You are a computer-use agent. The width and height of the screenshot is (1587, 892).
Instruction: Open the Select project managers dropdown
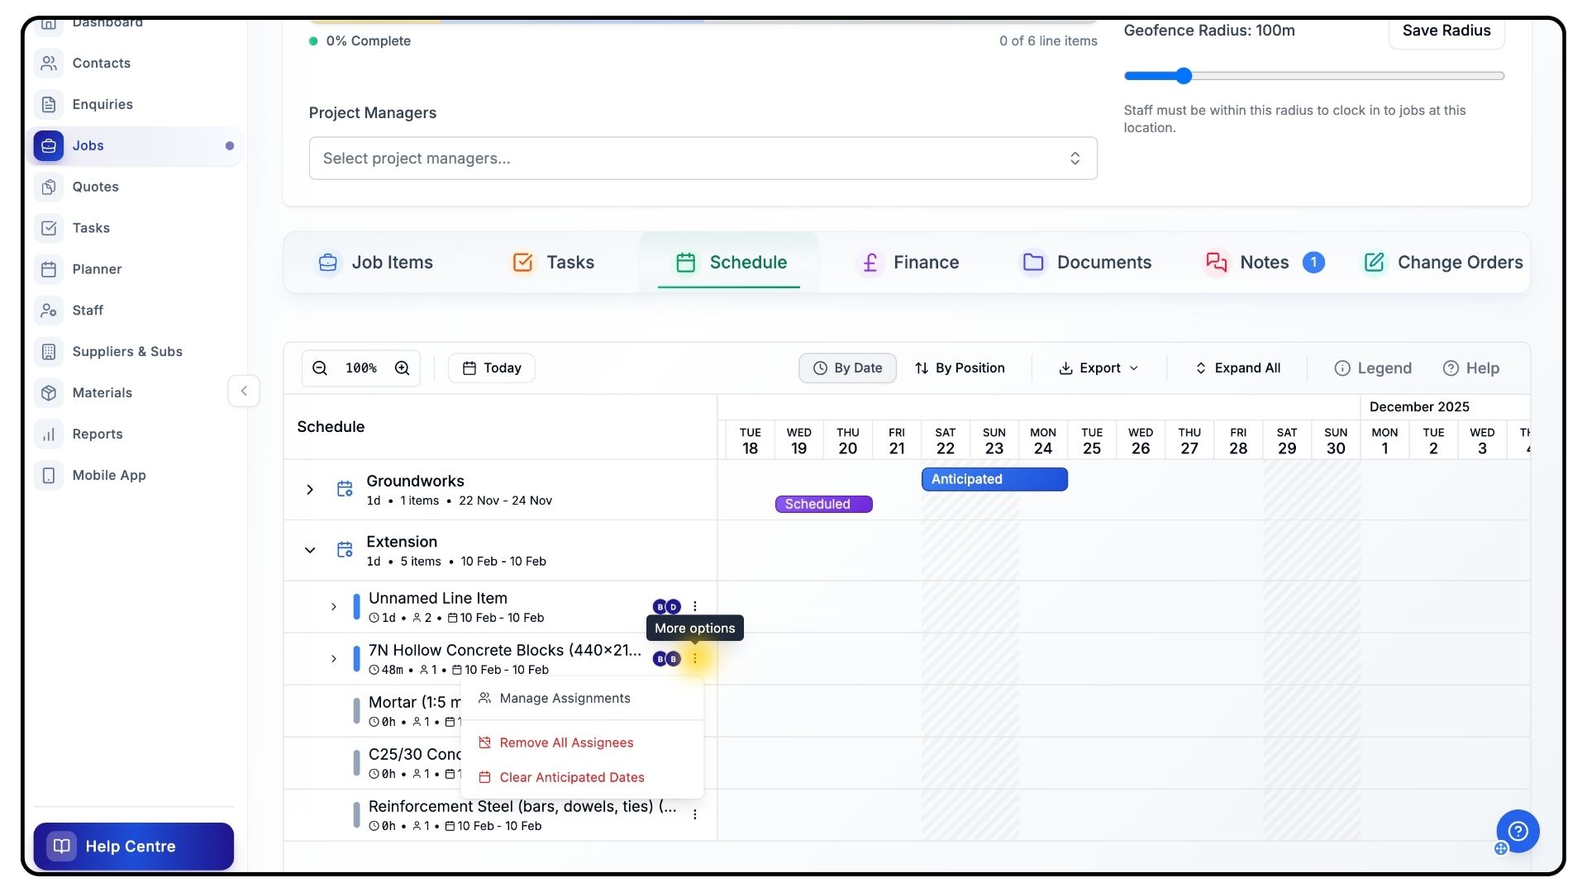[x=703, y=159]
